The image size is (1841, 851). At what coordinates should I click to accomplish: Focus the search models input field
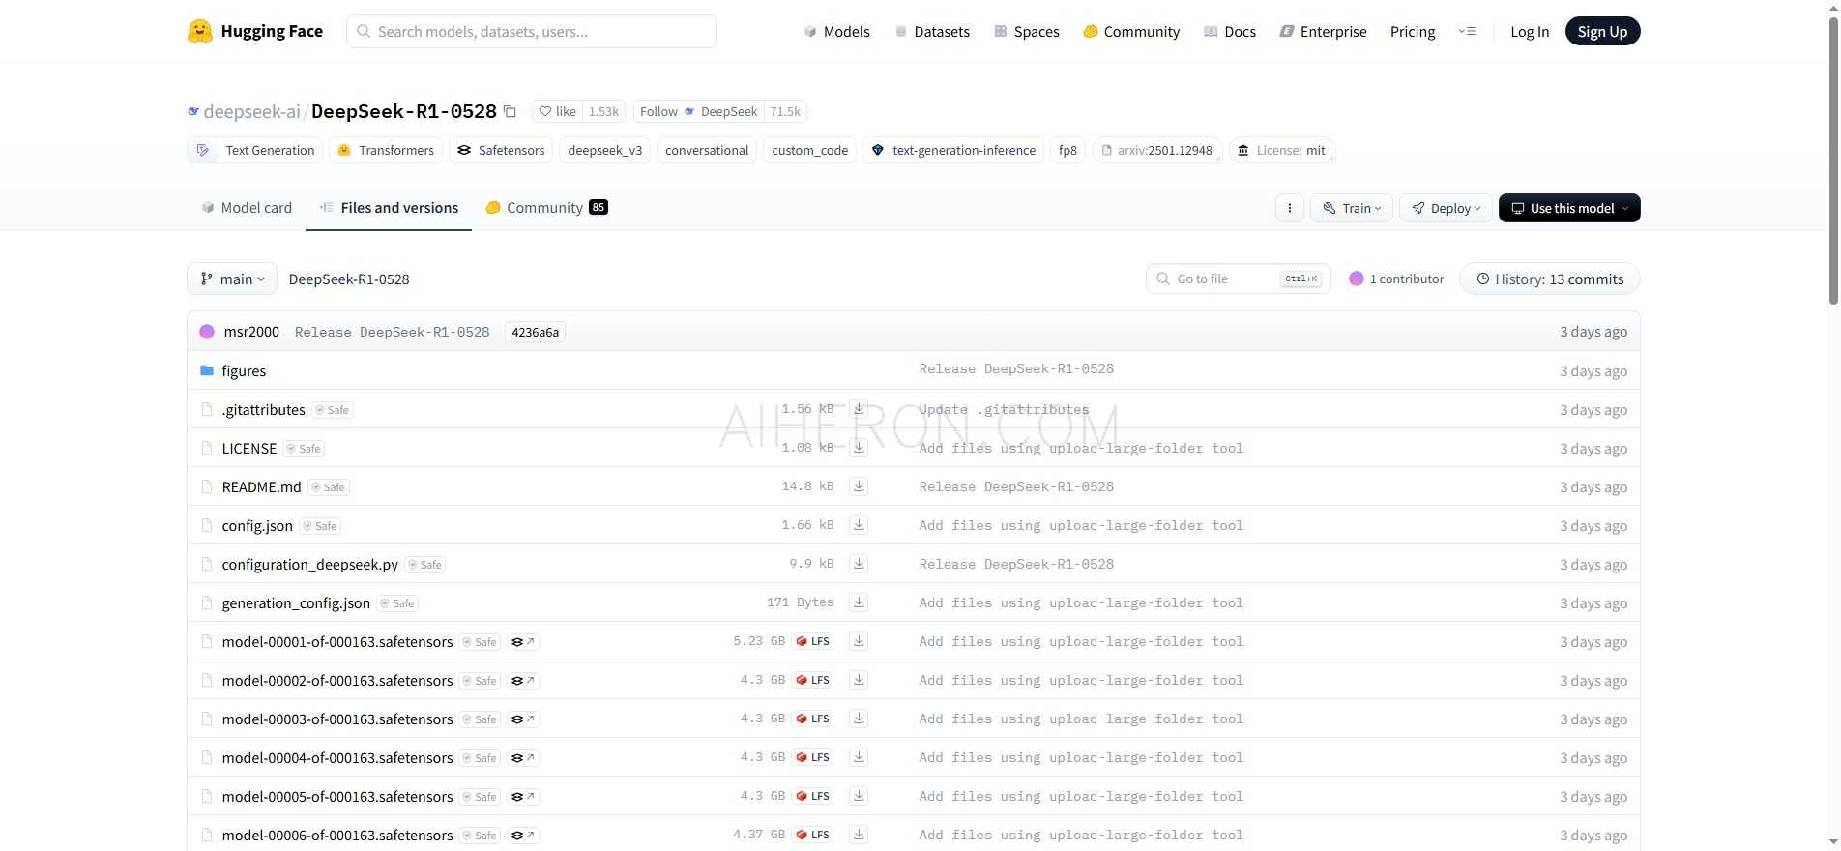[x=532, y=31]
